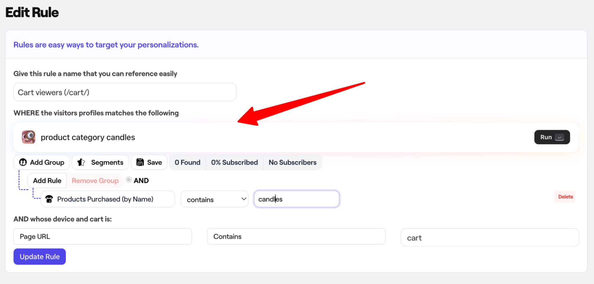Open the contains operator dropdown
The width and height of the screenshot is (594, 284).
(x=214, y=199)
